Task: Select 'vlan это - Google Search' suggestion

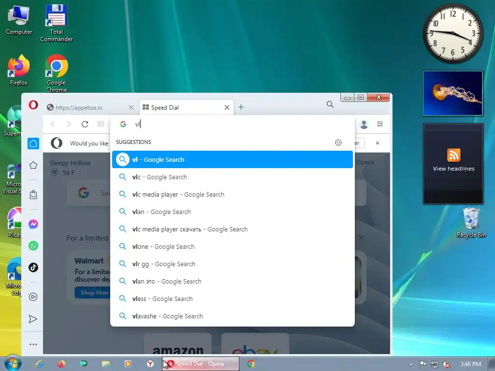Action: (x=233, y=281)
